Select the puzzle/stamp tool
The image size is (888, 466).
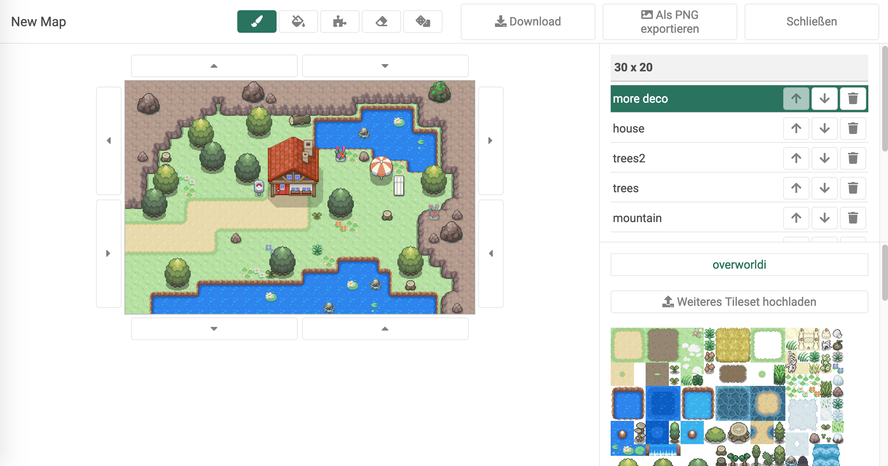click(341, 22)
